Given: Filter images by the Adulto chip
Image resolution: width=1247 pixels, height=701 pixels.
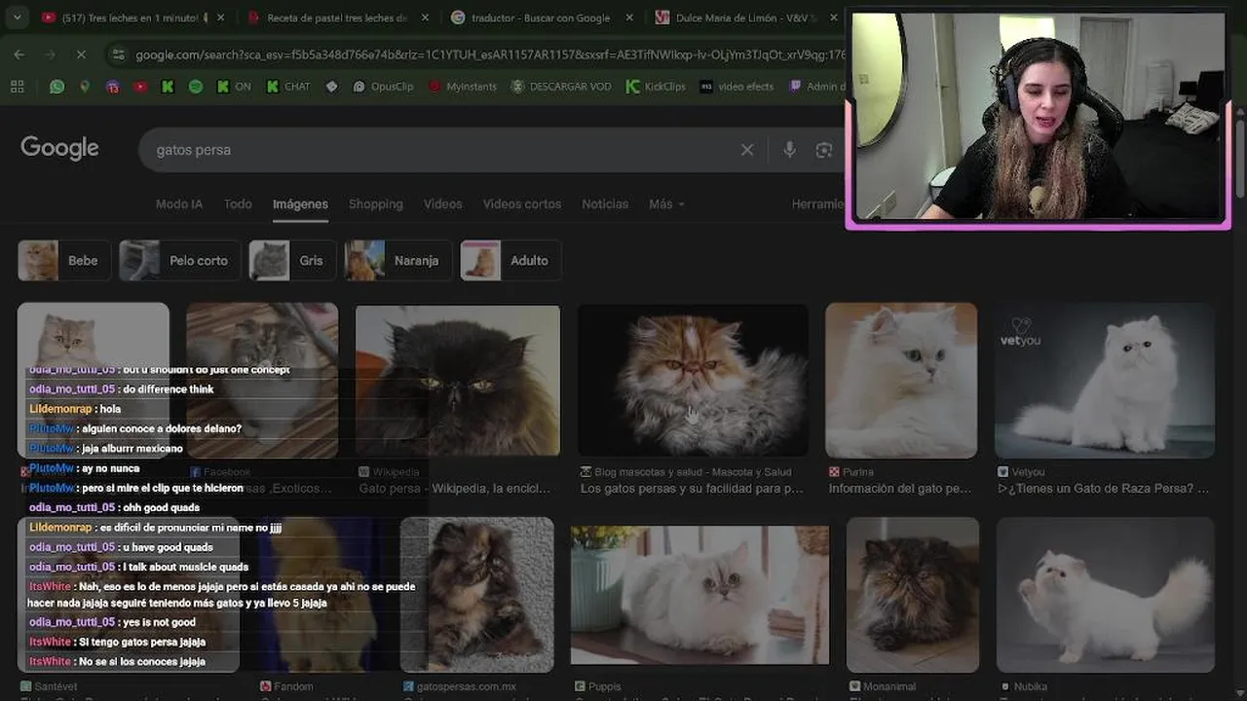Looking at the screenshot, I should click(510, 261).
